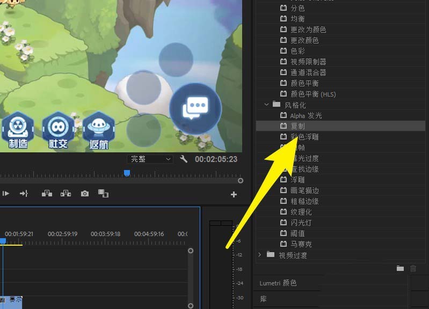Click the 视频过渡 folder icon
The width and height of the screenshot is (429, 309).
click(271, 254)
